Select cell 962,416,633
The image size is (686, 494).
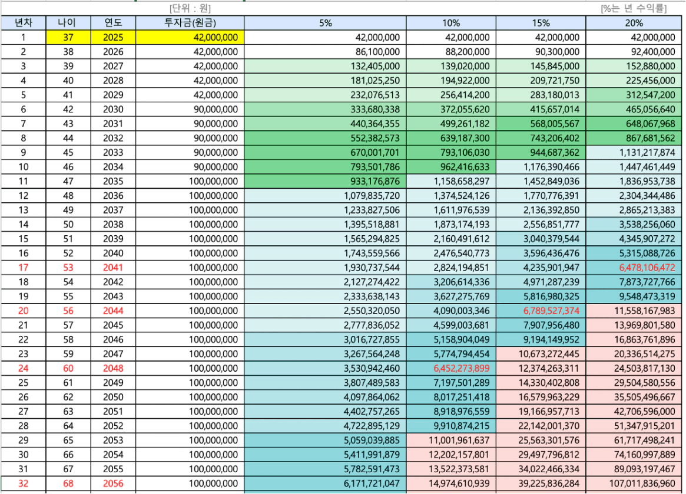(x=451, y=167)
